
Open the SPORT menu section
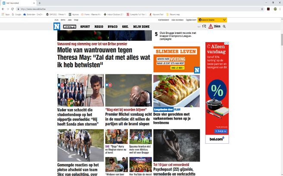[x=85, y=27]
